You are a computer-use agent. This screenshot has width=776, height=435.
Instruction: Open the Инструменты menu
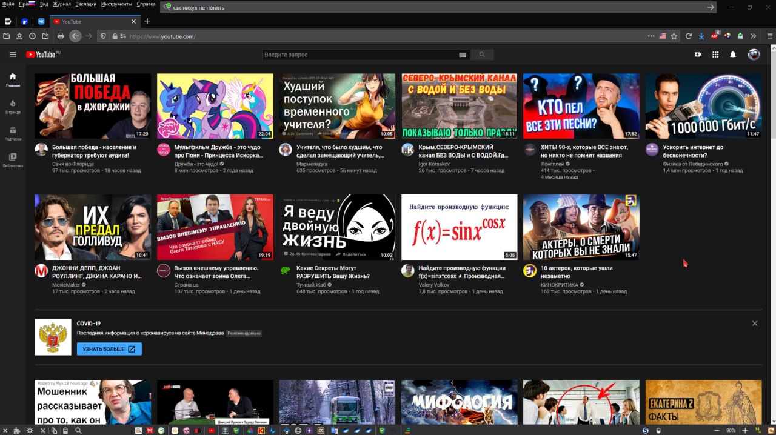[x=117, y=4]
